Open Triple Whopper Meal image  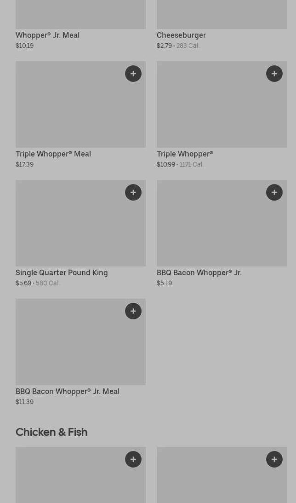[x=81, y=104]
